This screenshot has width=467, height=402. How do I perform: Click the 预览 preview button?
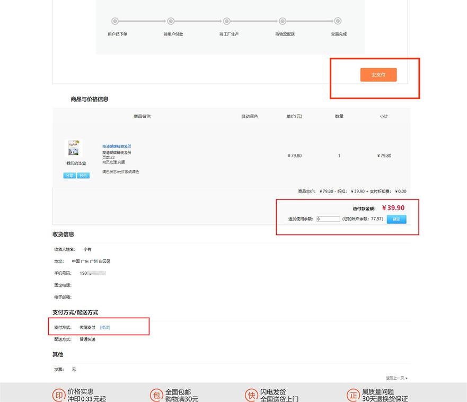(83, 176)
